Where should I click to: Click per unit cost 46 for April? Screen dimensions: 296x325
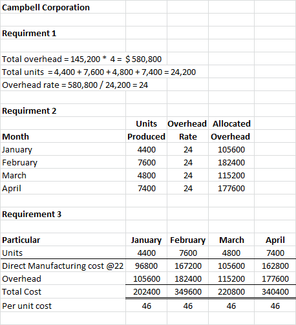[x=275, y=306]
